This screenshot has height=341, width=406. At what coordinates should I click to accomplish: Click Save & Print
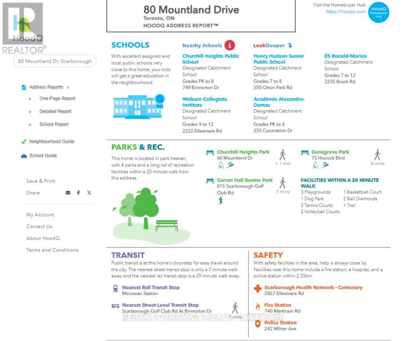click(40, 181)
